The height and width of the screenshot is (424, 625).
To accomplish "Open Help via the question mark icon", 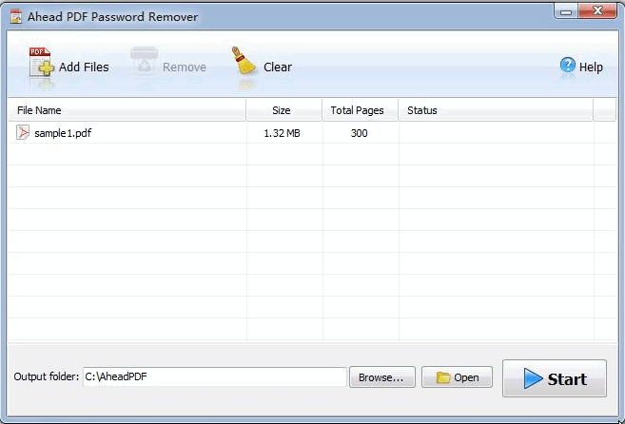I will tap(568, 65).
